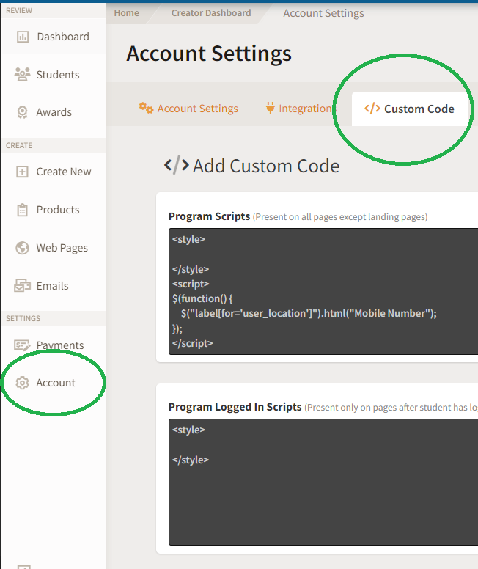Image resolution: width=478 pixels, height=569 pixels.
Task: Navigate to Web Pages
Action: coord(54,248)
